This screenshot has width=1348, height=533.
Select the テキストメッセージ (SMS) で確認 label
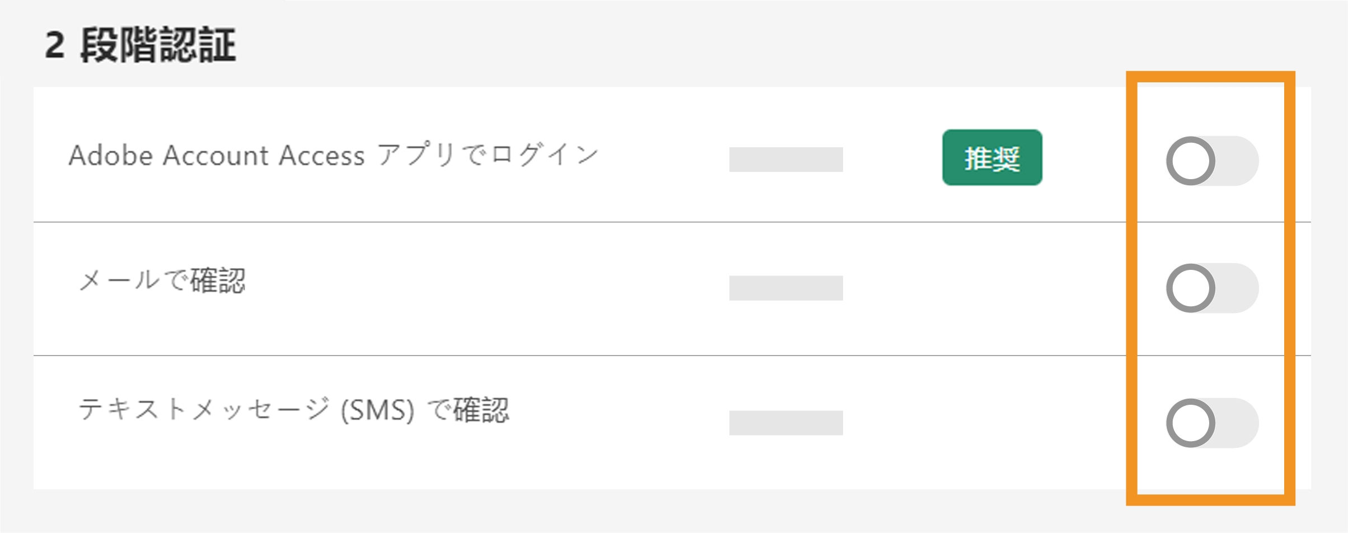294,410
